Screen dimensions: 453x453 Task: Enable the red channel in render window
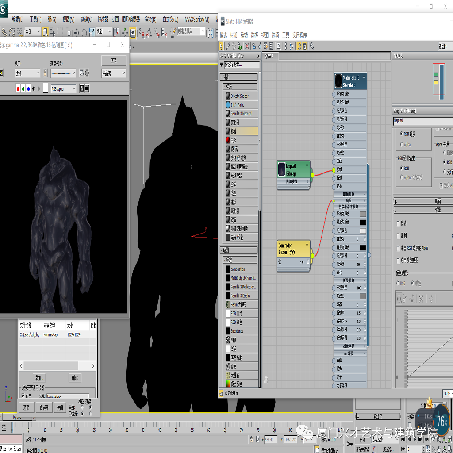[18, 88]
